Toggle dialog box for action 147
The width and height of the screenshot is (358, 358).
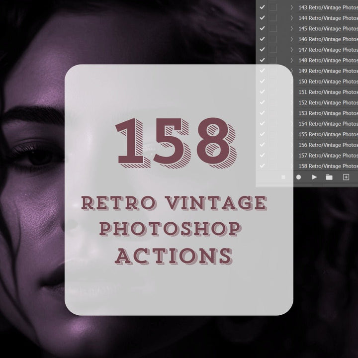(x=273, y=50)
